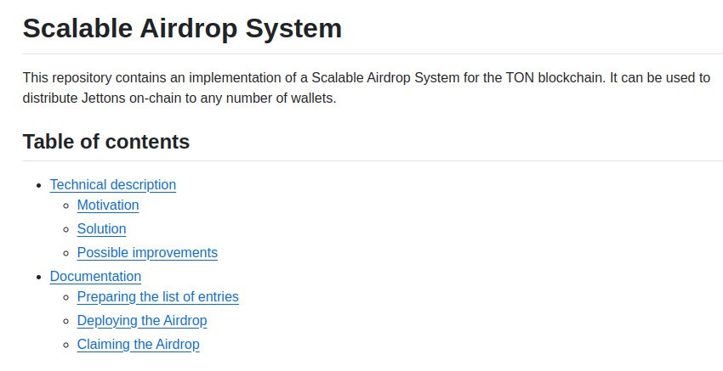The height and width of the screenshot is (371, 723).
Task: Click the bullet beside Technical description
Action: [x=37, y=185]
